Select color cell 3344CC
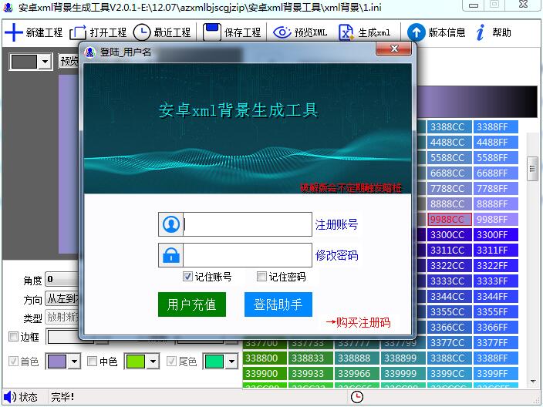Viewport: 543px width, 407px height. [450, 297]
